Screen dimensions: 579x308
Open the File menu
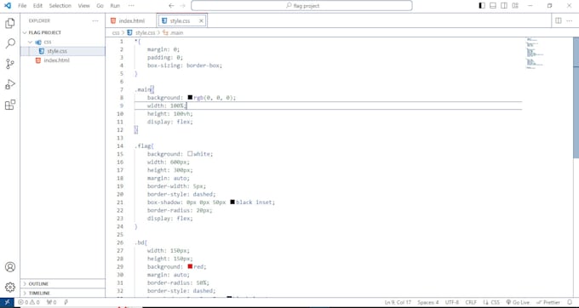click(22, 6)
